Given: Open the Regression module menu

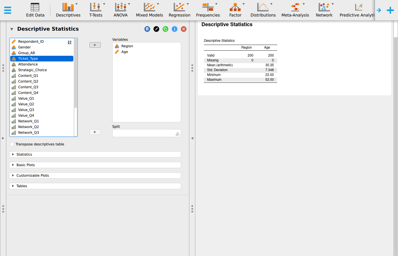Looking at the screenshot, I should coord(179,10).
